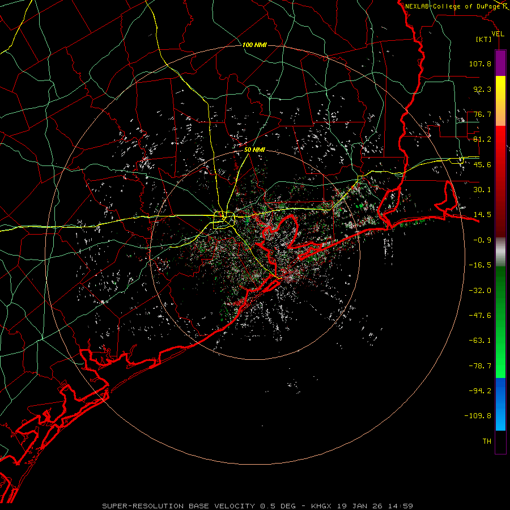Click the 76.7 velocity scale value
The height and width of the screenshot is (510, 510).
(482, 114)
